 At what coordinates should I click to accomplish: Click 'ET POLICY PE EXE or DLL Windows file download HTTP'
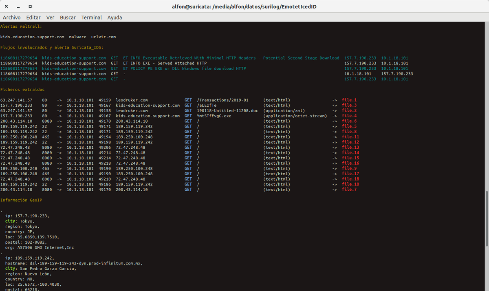[x=184, y=69]
